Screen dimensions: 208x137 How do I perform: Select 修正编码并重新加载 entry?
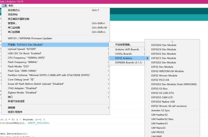pos(55,19)
